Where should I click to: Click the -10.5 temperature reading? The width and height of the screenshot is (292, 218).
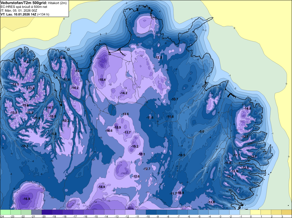[x=181, y=155]
